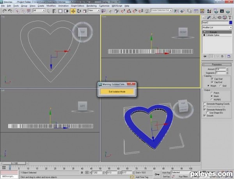This screenshot has width=234, height=179.
Task: Toggle Generate Material IDs checkbox
Action: point(205,109)
